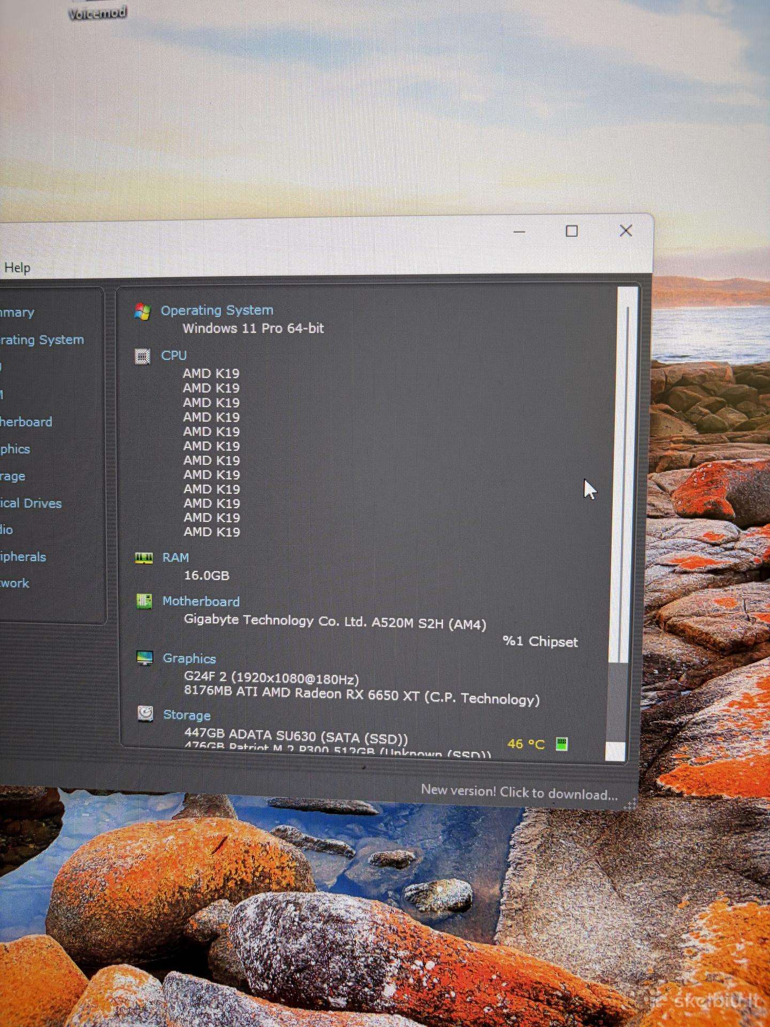Click the Storage drive icon
This screenshot has height=1027, width=770.
tap(145, 714)
